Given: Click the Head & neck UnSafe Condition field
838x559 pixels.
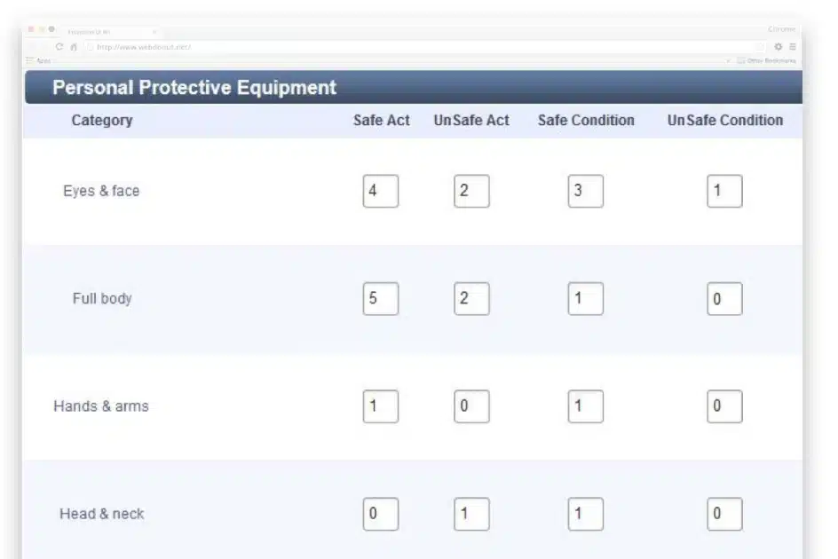Looking at the screenshot, I should 723,513.
